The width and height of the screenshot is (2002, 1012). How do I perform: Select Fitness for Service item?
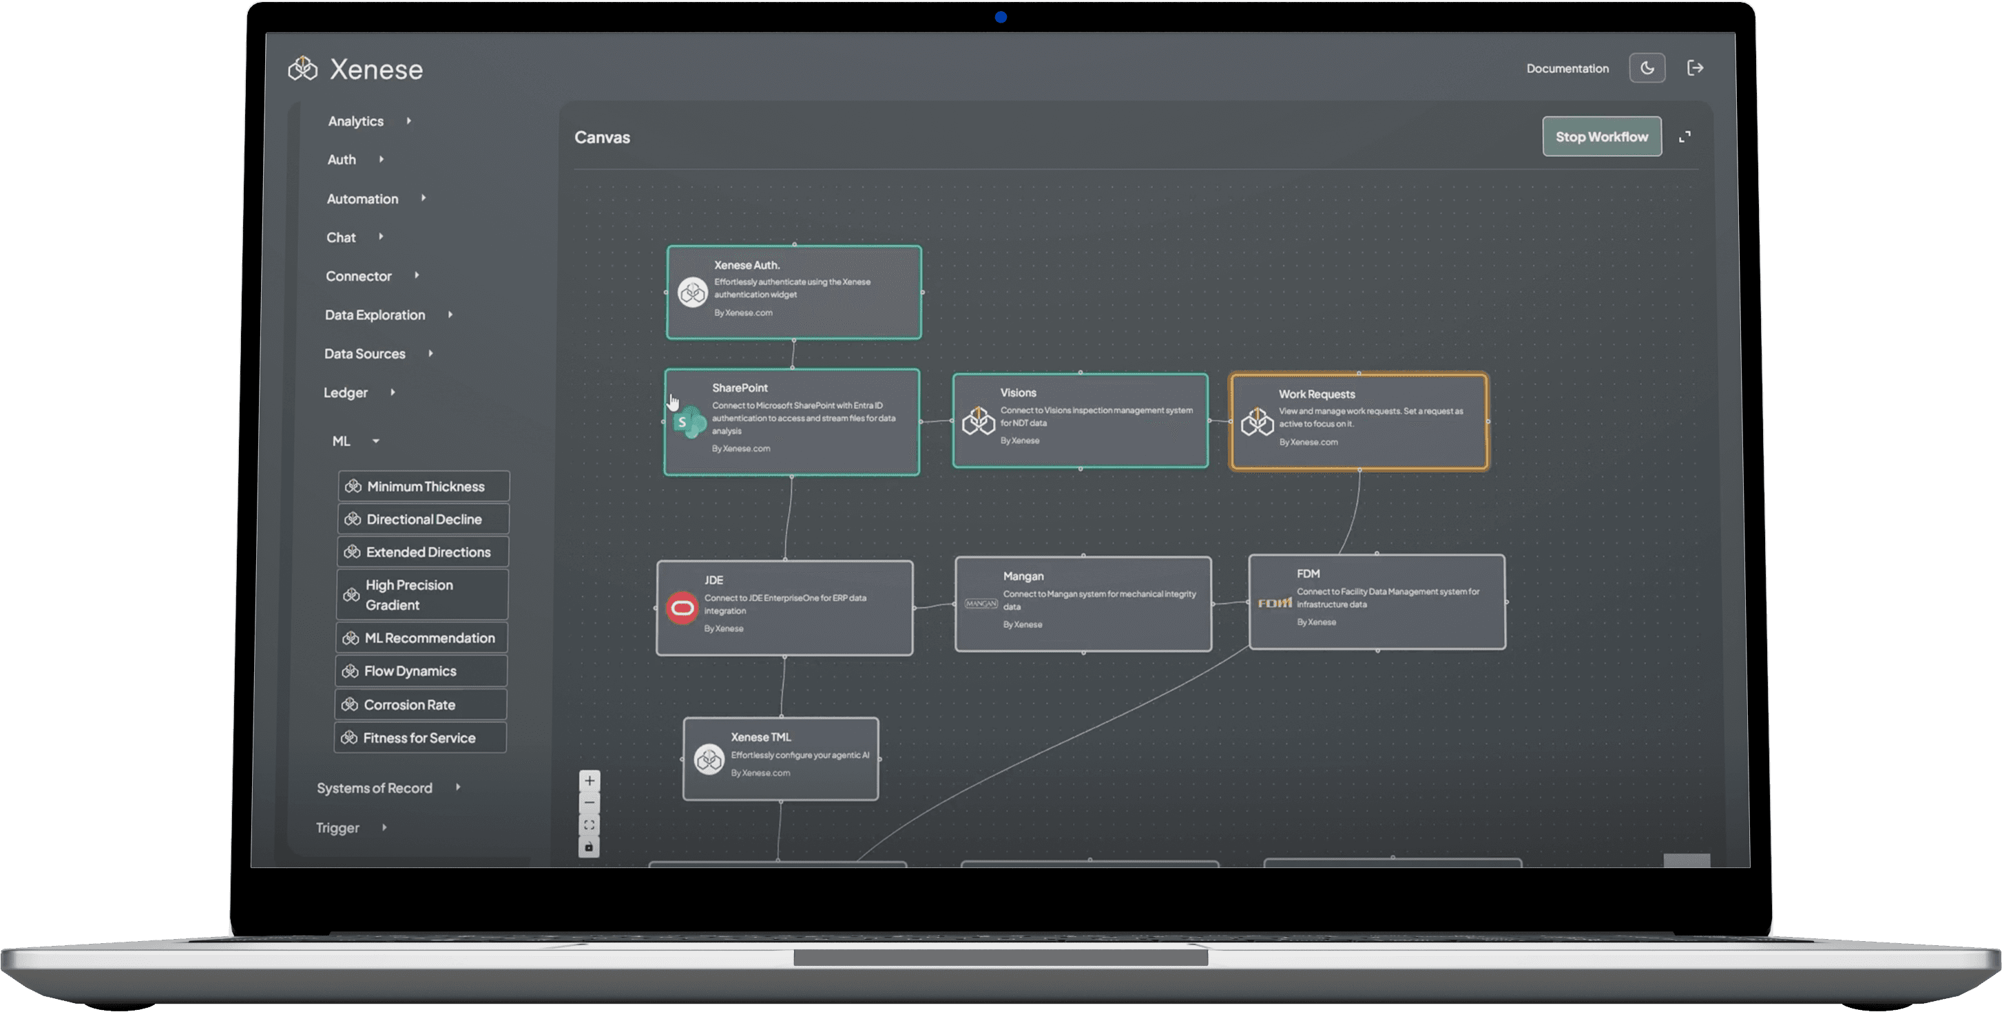tap(419, 738)
